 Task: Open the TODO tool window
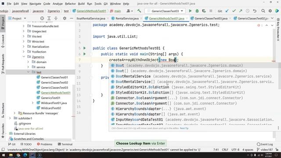(x=26, y=144)
